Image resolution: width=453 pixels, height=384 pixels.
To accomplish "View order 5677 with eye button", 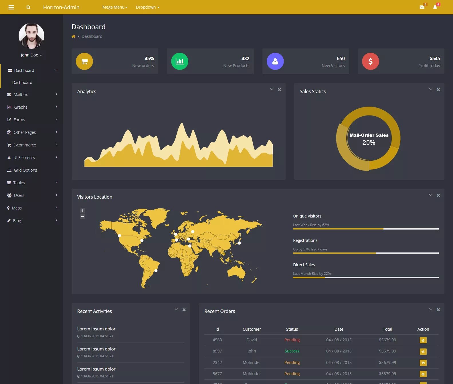I will 423,374.
